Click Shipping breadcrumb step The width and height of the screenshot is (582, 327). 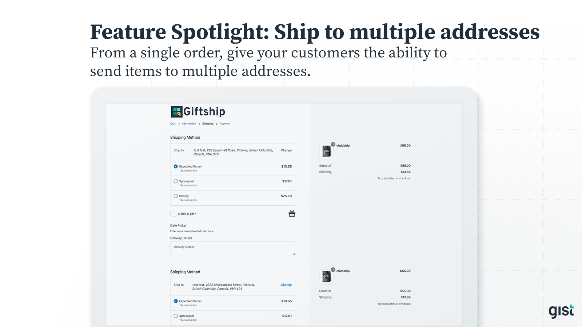(x=208, y=124)
